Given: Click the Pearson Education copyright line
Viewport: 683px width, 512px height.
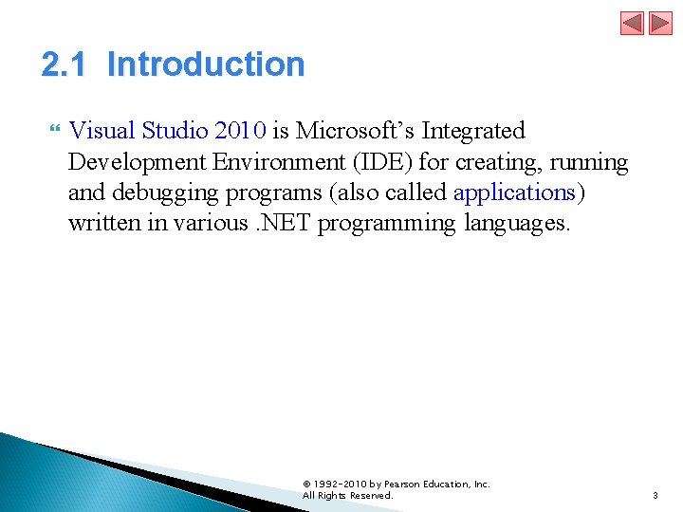Looking at the screenshot, I should [x=397, y=485].
